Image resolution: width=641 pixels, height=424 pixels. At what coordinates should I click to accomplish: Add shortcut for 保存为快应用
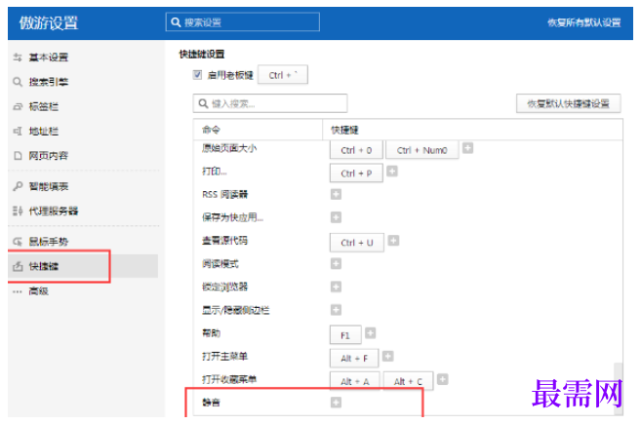pos(336,217)
